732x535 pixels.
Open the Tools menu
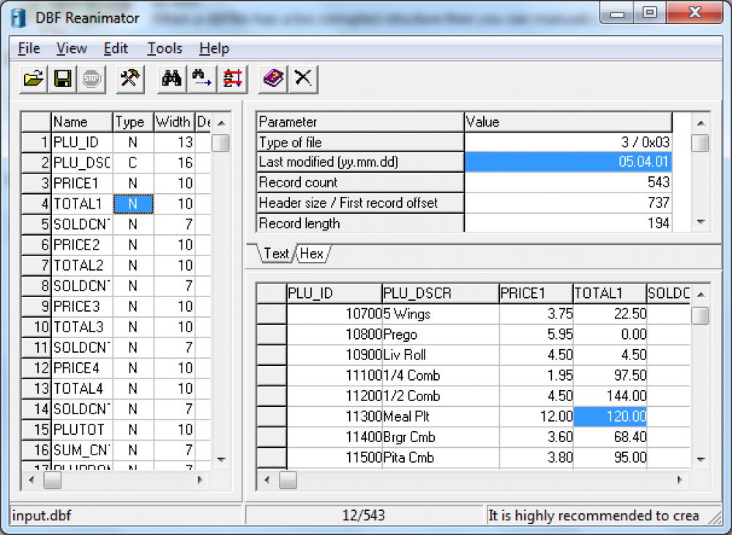coord(164,48)
